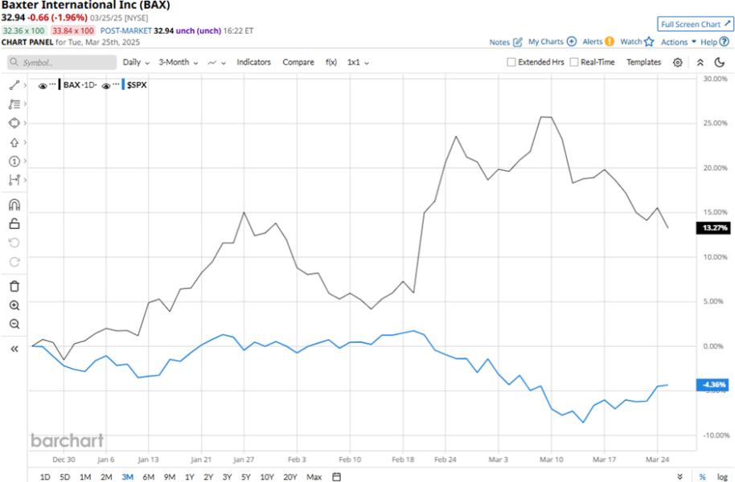This screenshot has height=482, width=735.
Task: Open the chart type line dropdown
Action: pos(216,63)
